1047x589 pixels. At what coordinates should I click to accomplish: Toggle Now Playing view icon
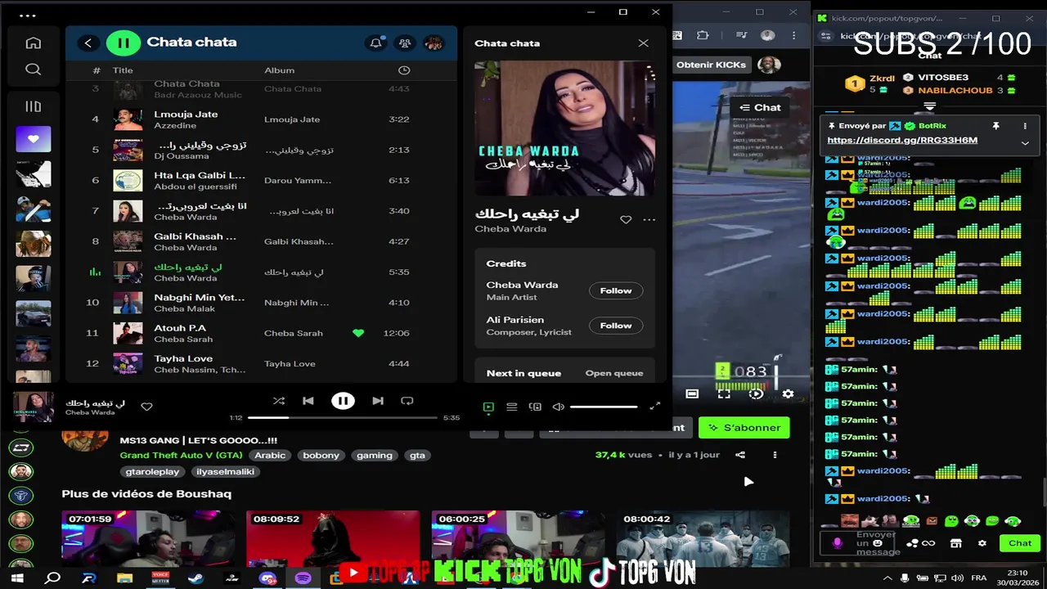(488, 407)
